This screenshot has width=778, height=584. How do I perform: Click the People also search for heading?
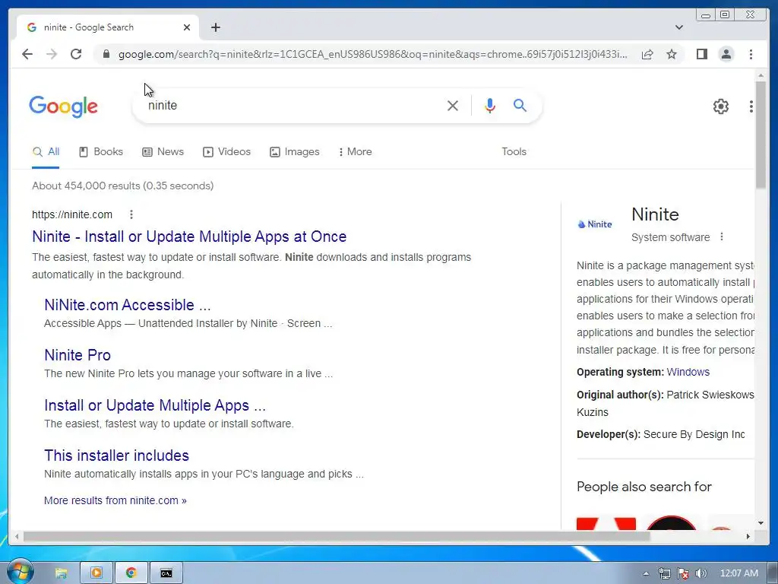point(644,487)
